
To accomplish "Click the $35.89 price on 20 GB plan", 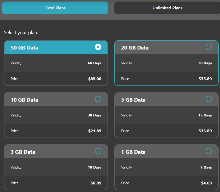I will (205, 79).
